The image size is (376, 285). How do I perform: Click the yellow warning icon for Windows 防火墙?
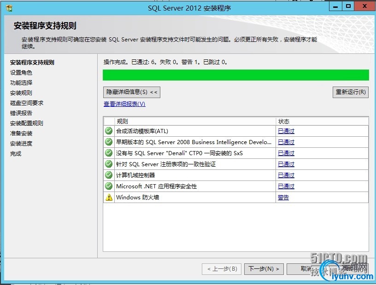[109, 197]
